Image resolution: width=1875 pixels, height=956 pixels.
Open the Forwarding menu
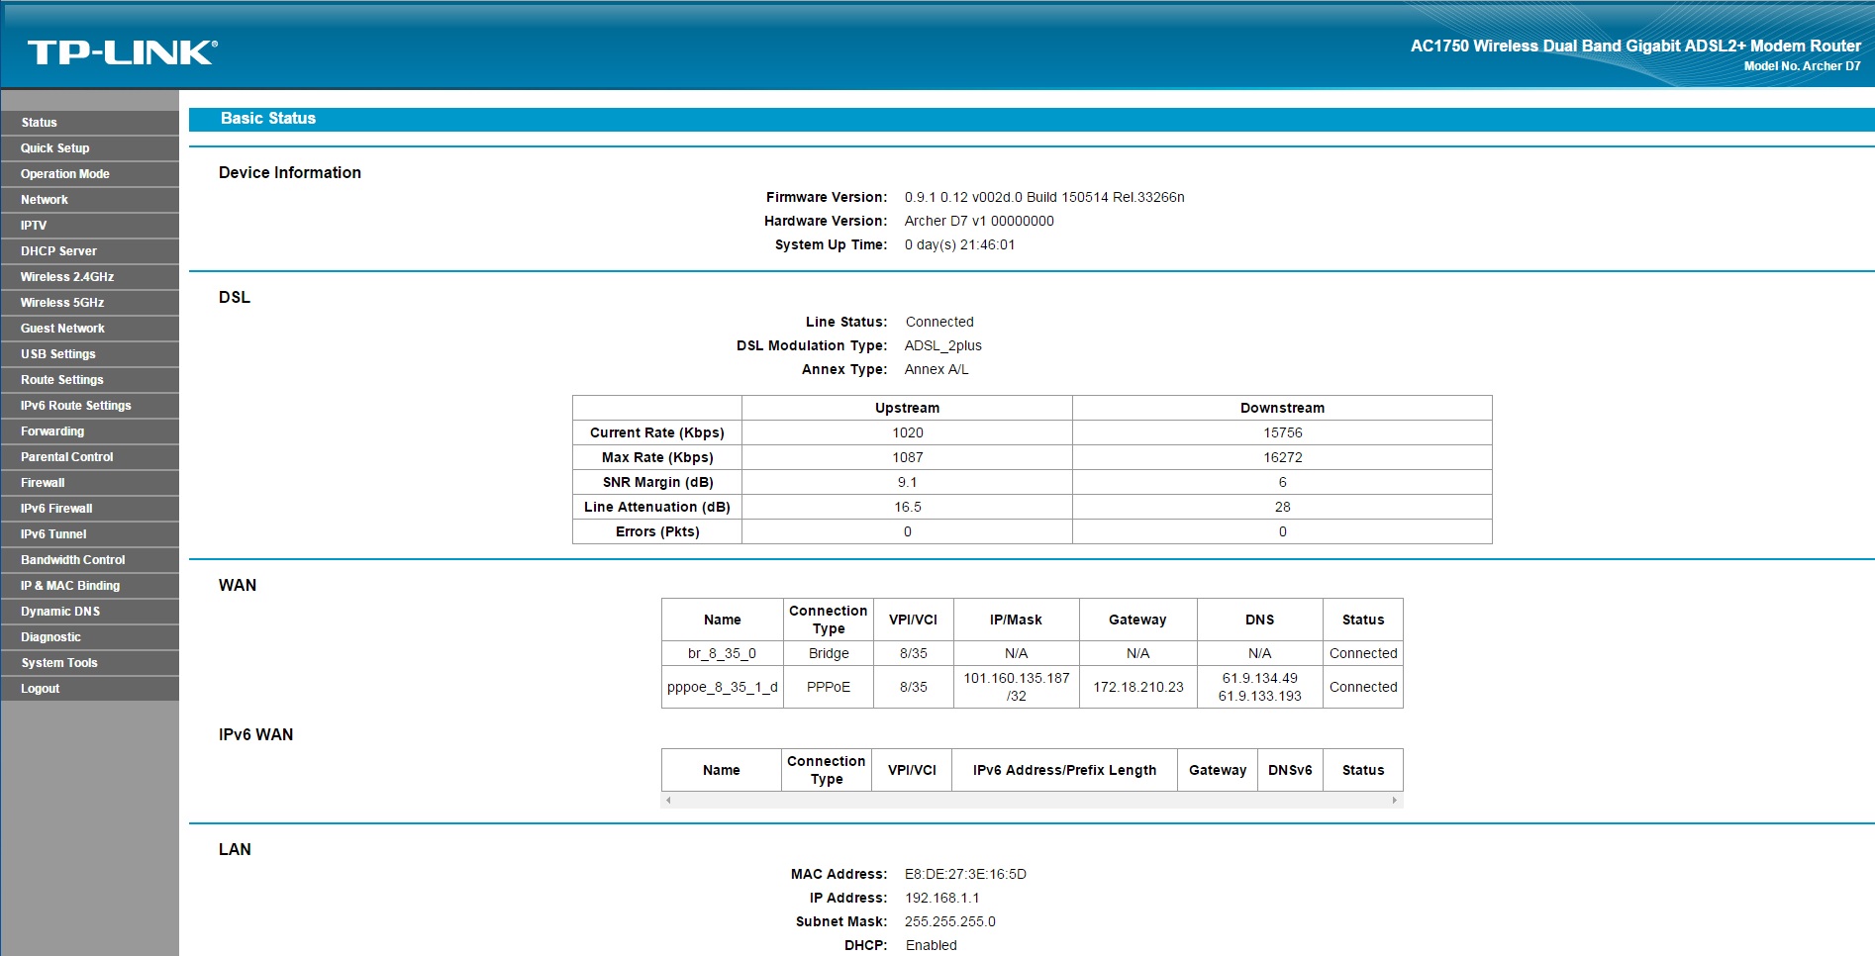pos(90,431)
